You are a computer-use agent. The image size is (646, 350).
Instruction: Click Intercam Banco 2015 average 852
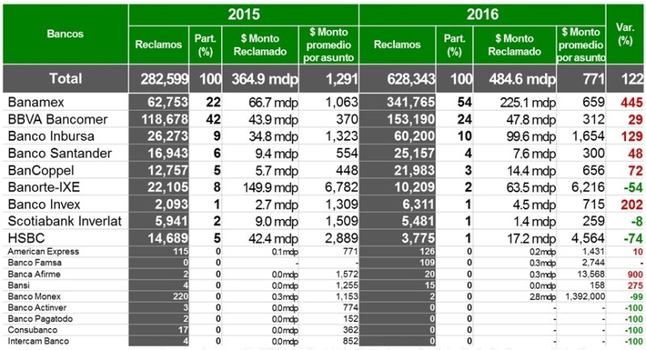click(x=350, y=341)
